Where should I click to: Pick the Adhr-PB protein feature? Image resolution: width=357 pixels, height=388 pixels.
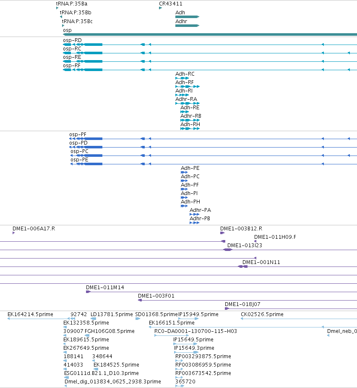[x=195, y=223]
